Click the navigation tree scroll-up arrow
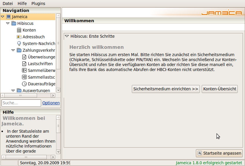 coord(58,15)
